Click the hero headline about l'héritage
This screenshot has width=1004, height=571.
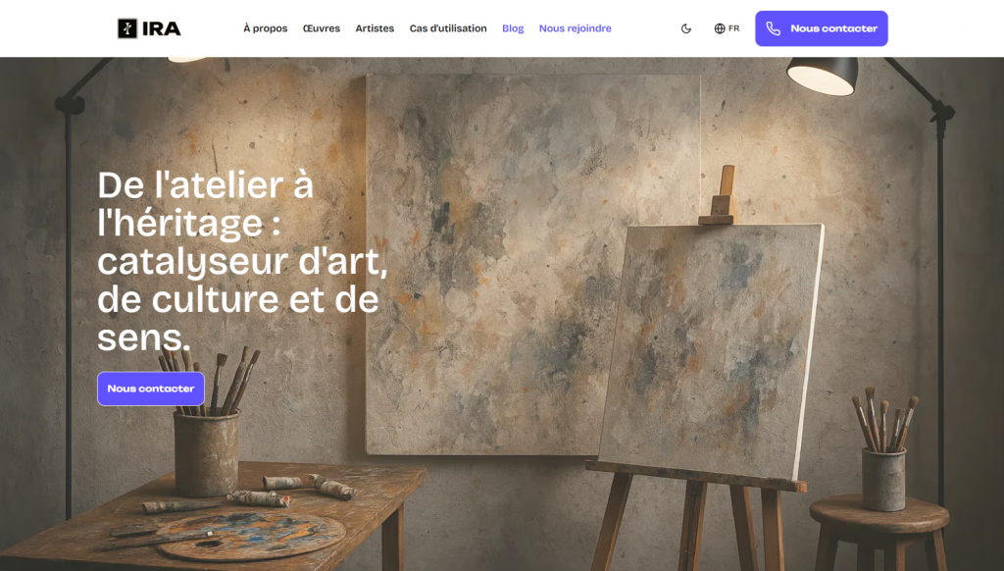(243, 261)
